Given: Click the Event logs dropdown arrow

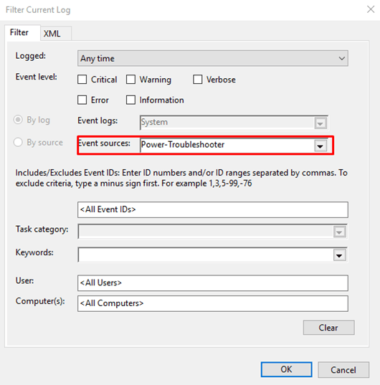Looking at the screenshot, I should coord(320,123).
